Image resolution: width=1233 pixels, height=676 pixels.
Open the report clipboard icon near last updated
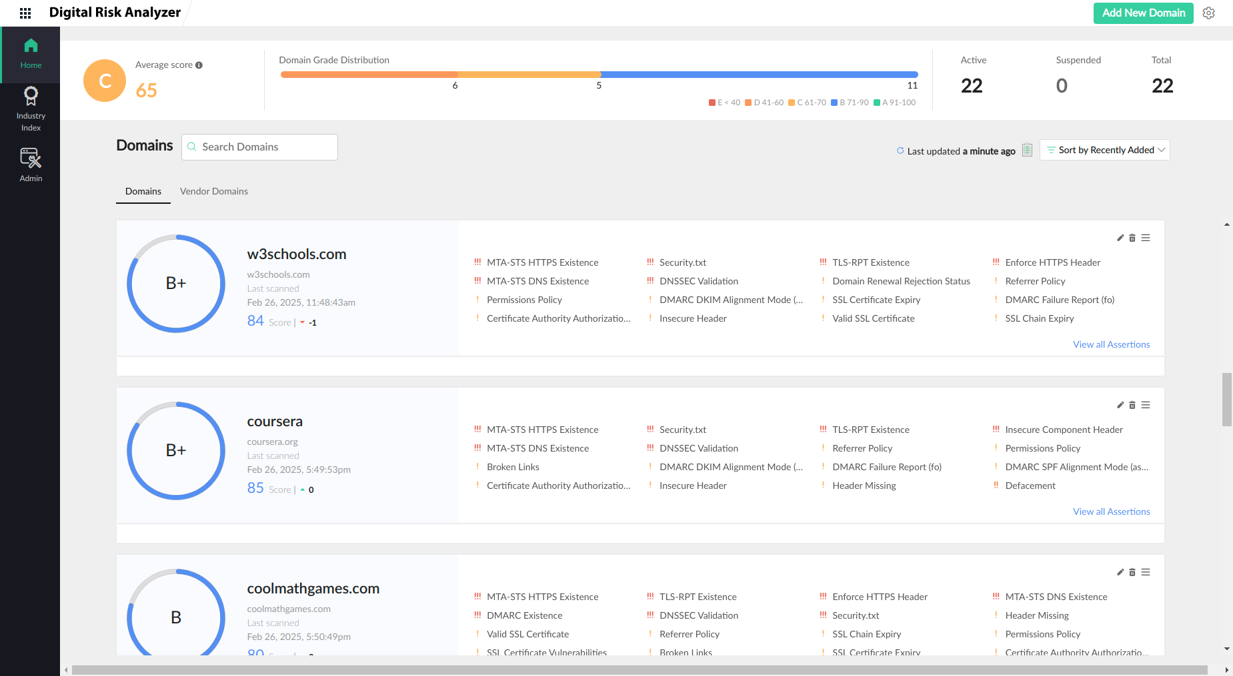point(1027,150)
